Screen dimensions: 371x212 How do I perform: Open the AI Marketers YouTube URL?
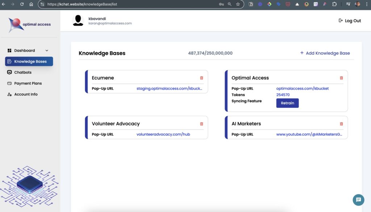click(309, 134)
